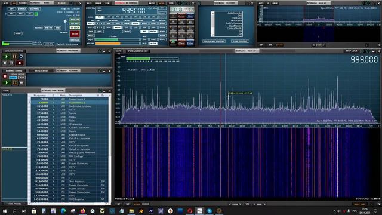Decrease RBW in Main SP window
The height and width of the screenshot is (215, 382).
[x=254, y=204]
